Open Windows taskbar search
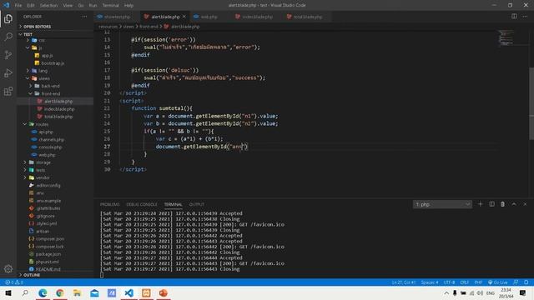This screenshot has width=534, height=300. (25, 292)
